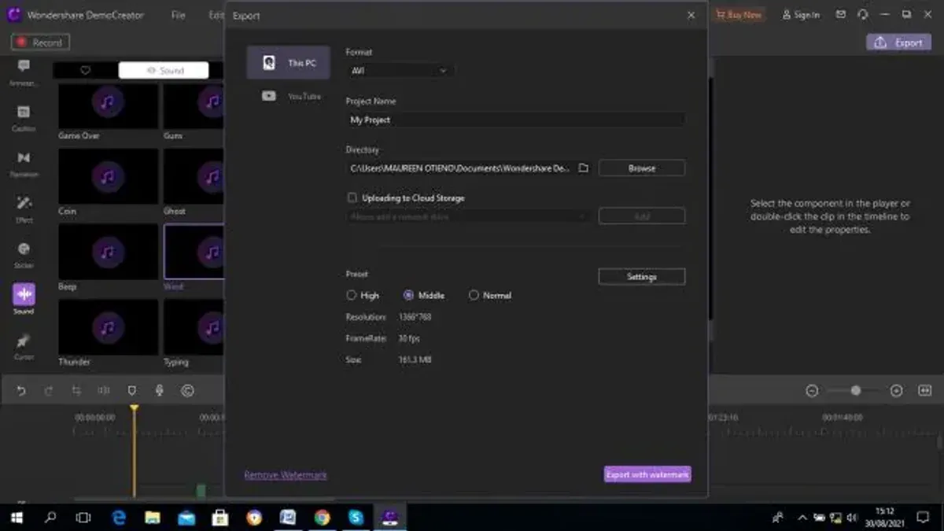Open the Caption panel in sidebar
Image resolution: width=944 pixels, height=531 pixels.
click(x=24, y=117)
